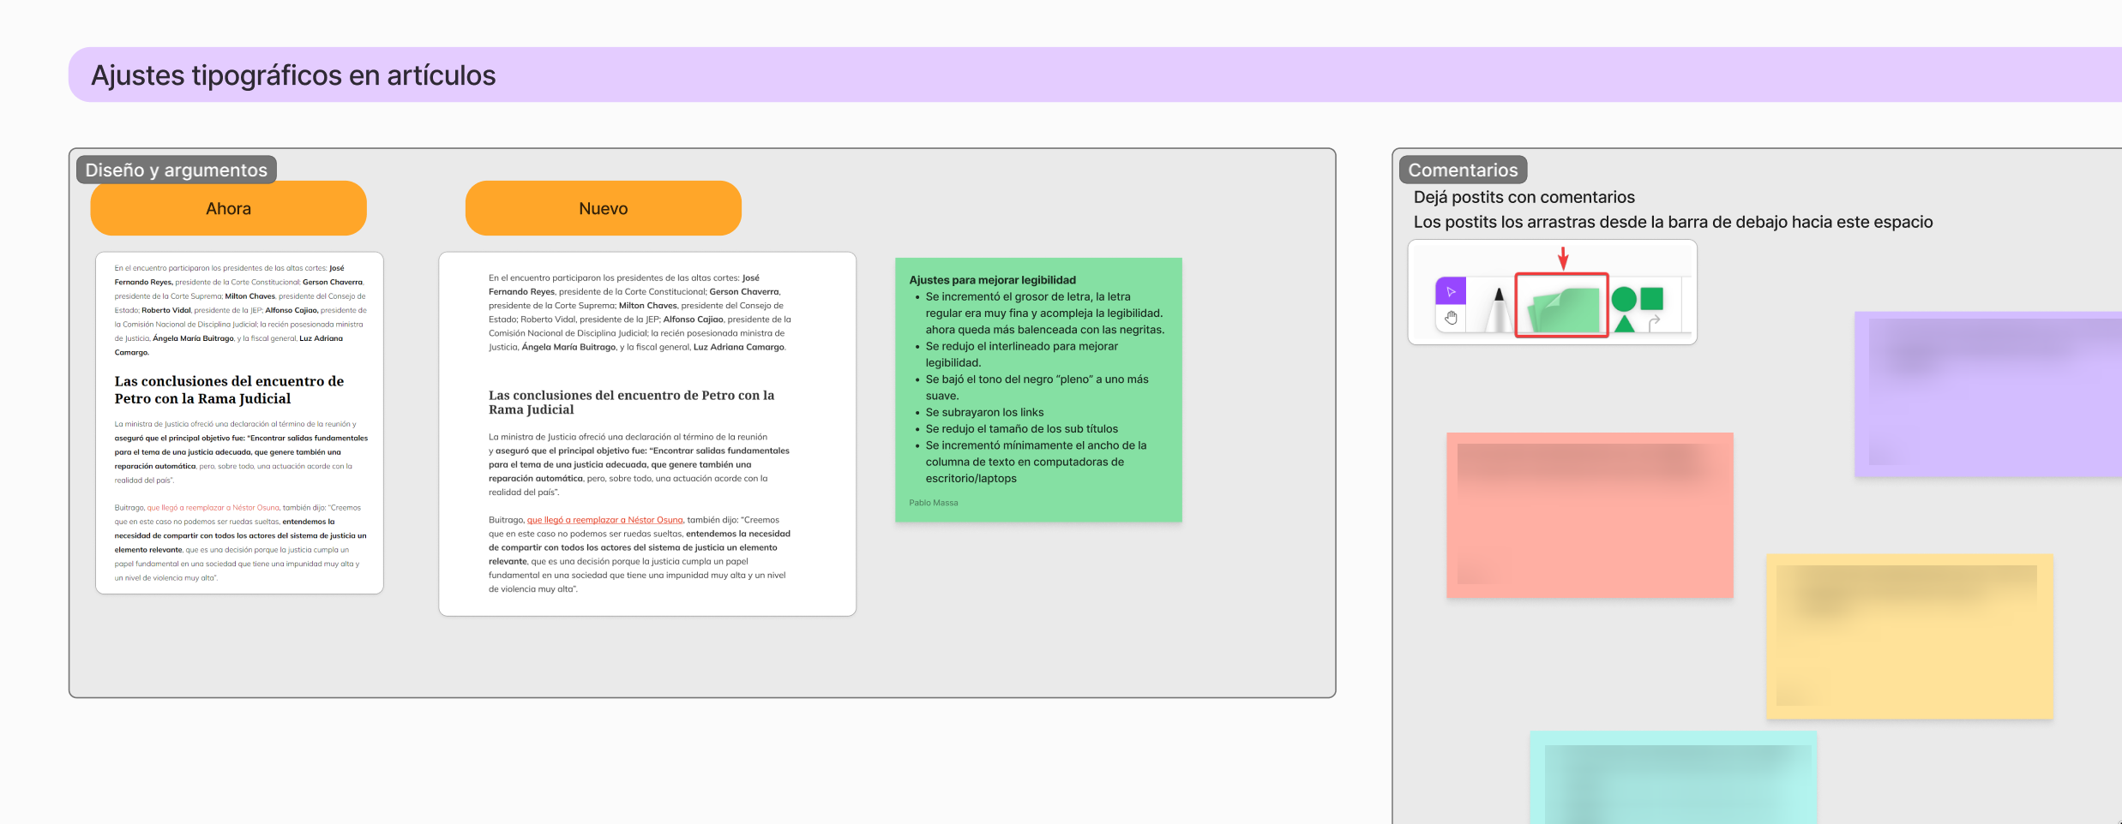
Task: Click the red downward arrow annotation
Action: coord(1563,258)
